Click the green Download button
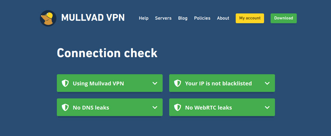331x136 pixels. tap(284, 18)
